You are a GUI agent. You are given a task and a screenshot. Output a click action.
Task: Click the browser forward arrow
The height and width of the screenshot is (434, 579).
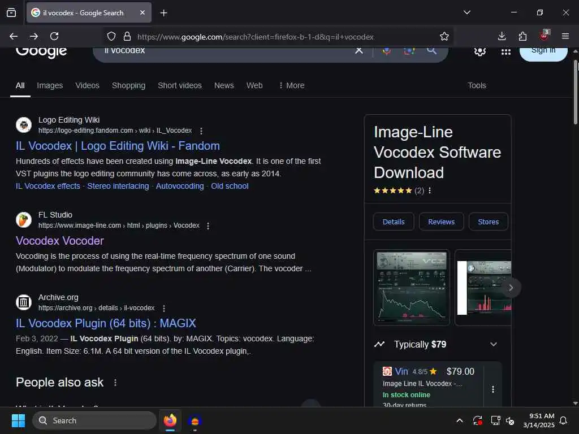(x=34, y=36)
